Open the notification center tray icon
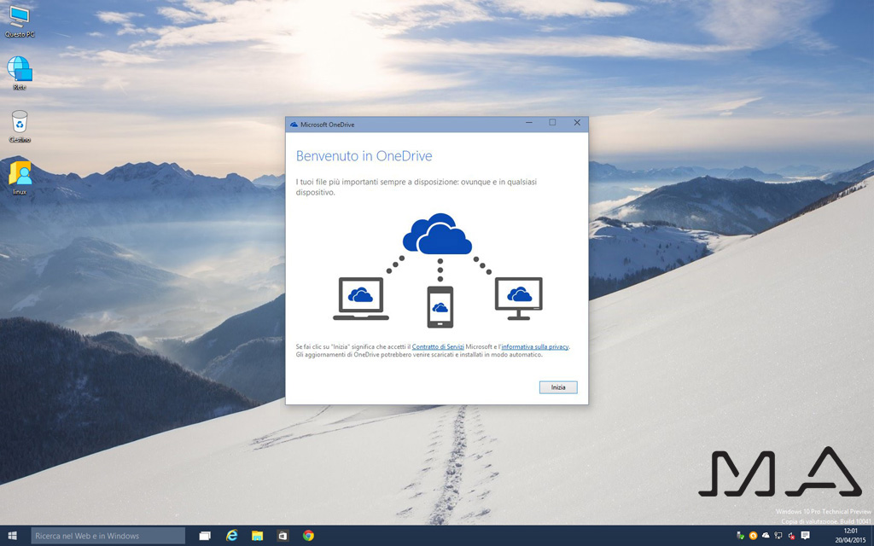 click(805, 536)
